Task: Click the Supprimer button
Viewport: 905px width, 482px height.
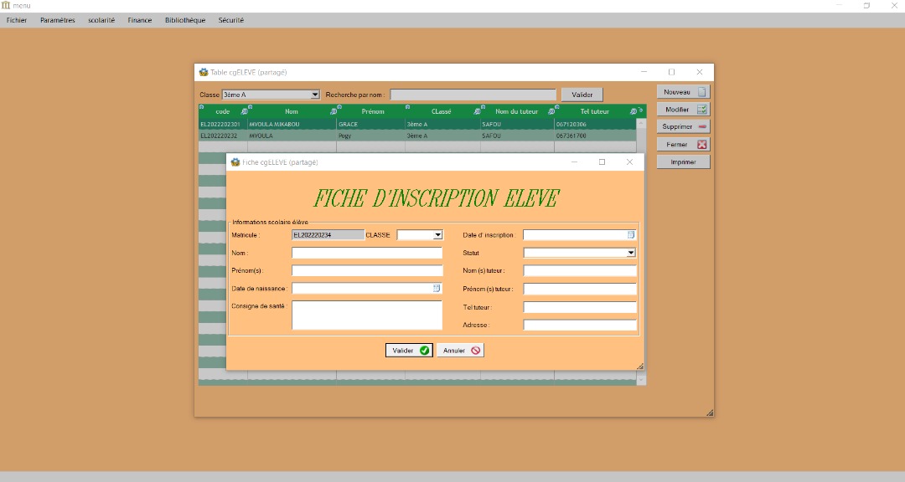Action: pos(684,126)
